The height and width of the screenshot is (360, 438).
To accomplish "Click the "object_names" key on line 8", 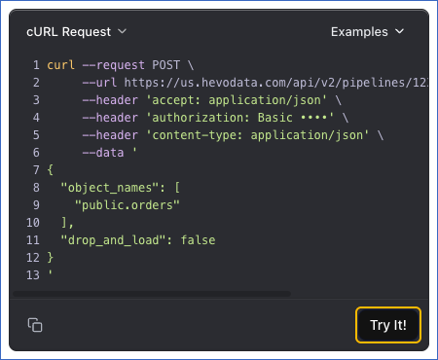I will [x=110, y=188].
